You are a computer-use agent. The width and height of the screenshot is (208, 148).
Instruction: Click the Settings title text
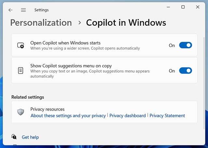coord(42,10)
